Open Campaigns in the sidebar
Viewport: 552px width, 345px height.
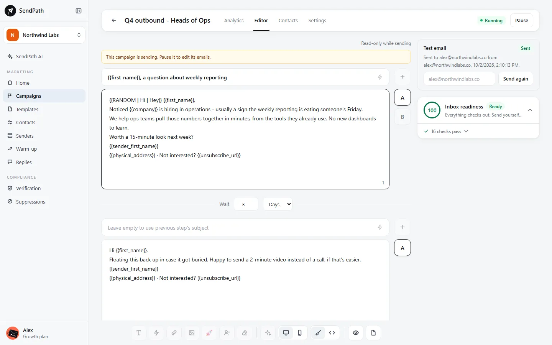(44, 96)
